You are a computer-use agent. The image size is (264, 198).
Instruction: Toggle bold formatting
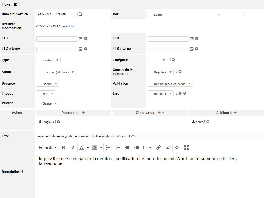click(63, 148)
